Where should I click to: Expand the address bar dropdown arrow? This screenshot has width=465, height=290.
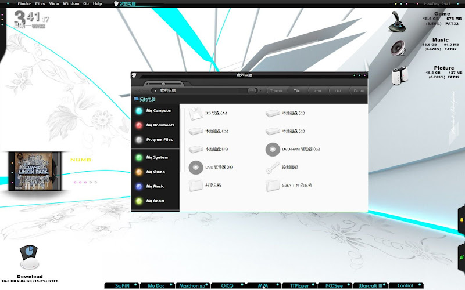(x=252, y=90)
